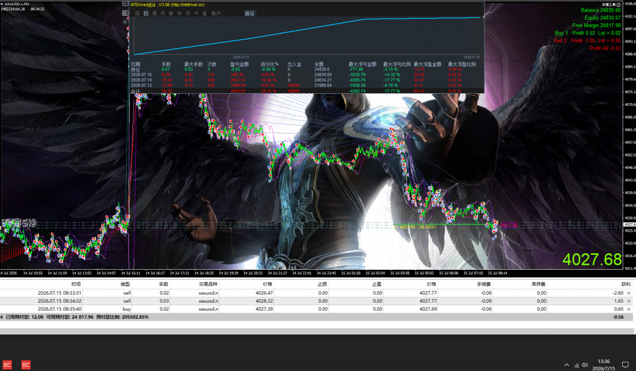Open the first red EC taskbar icon
The width and height of the screenshot is (636, 371).
[8, 365]
